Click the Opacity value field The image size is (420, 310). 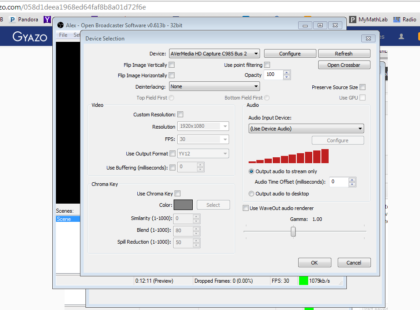(274, 75)
